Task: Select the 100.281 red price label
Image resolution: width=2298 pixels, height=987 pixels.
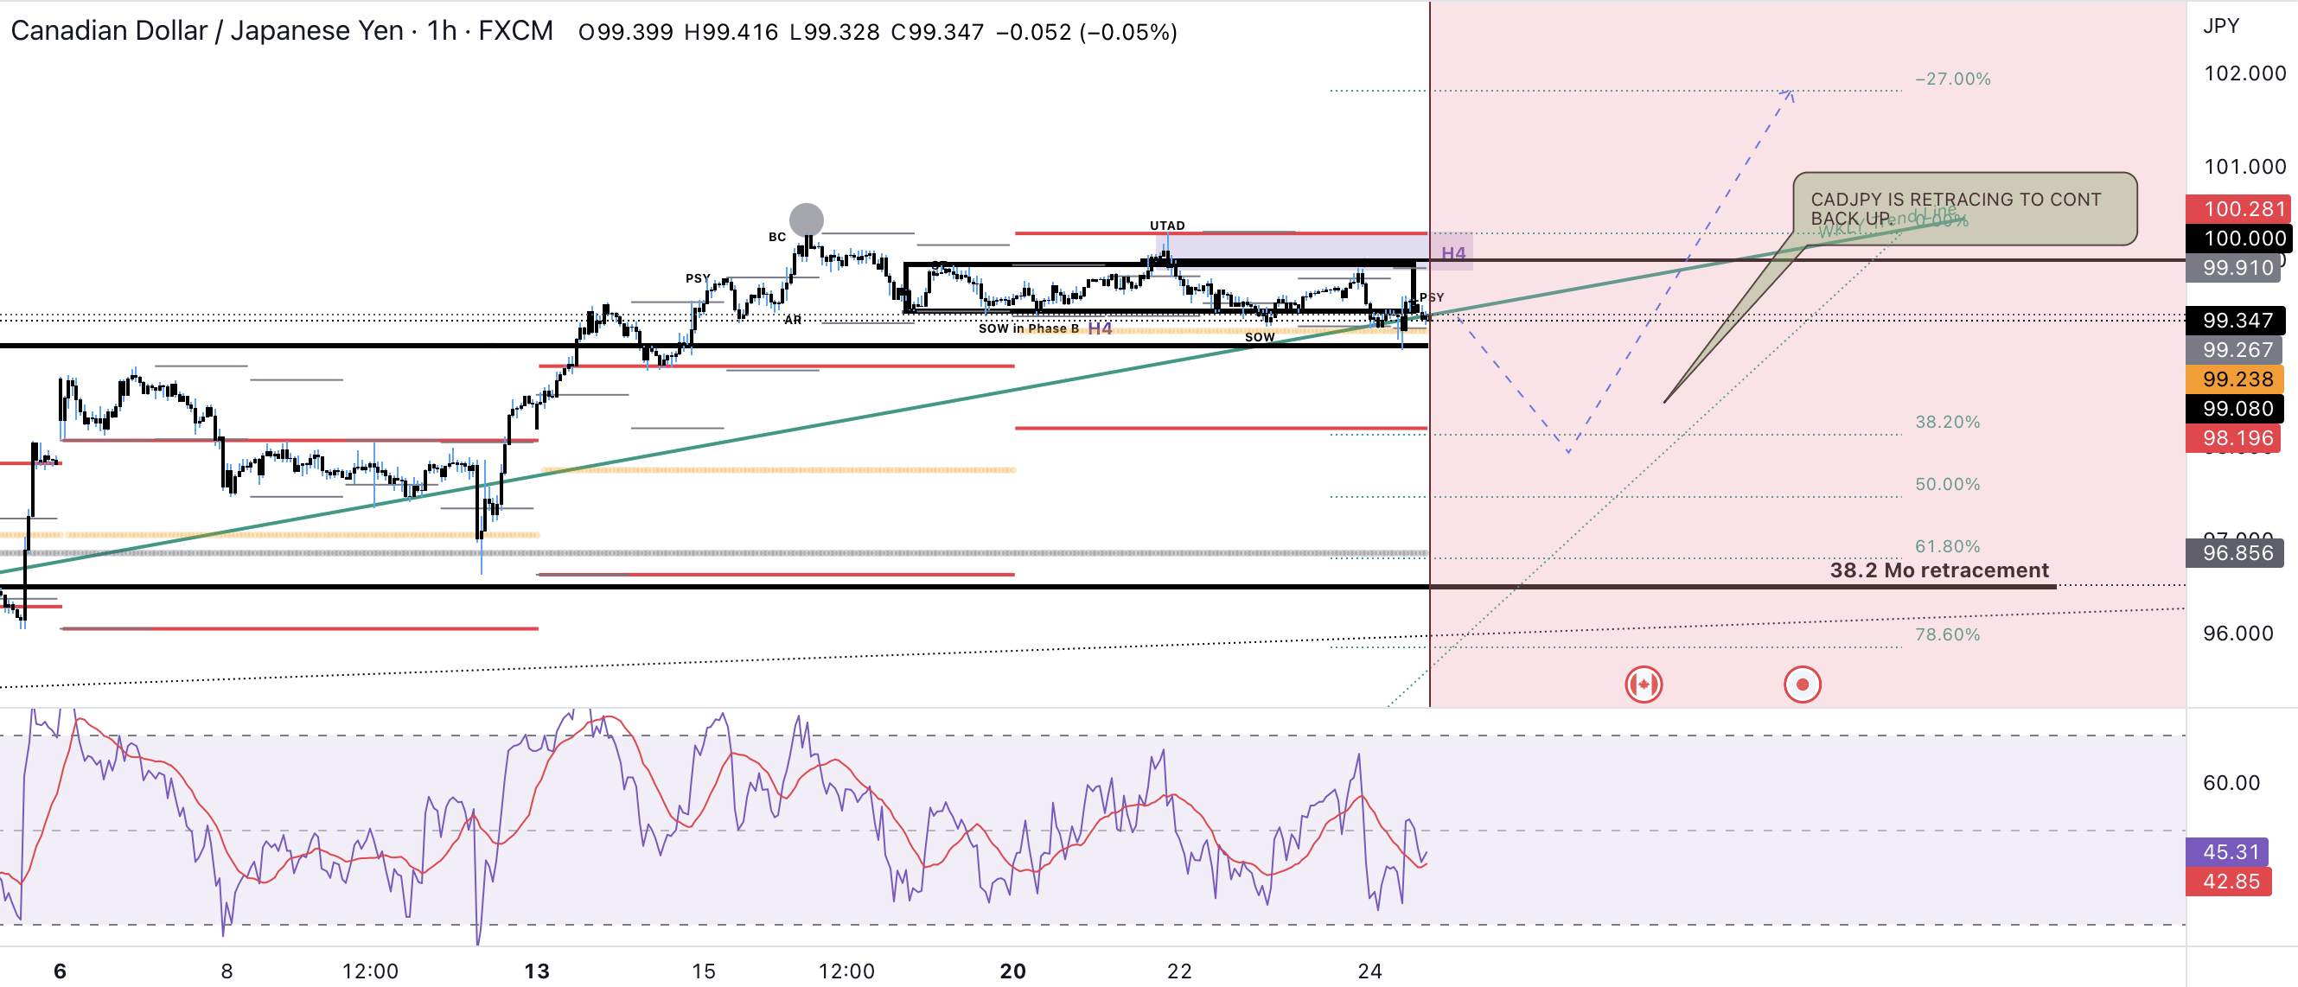Action: (x=2237, y=208)
